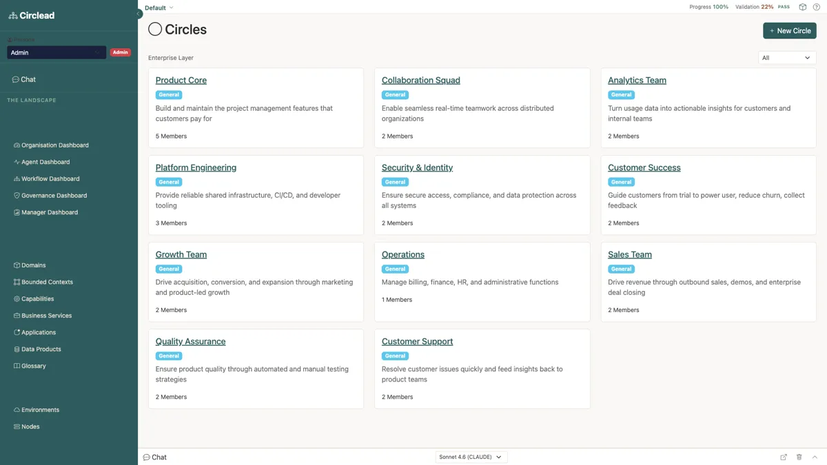Viewport: 827px width, 465px height.
Task: Click '3 Members' on Platform Engineering
Action: pos(171,223)
